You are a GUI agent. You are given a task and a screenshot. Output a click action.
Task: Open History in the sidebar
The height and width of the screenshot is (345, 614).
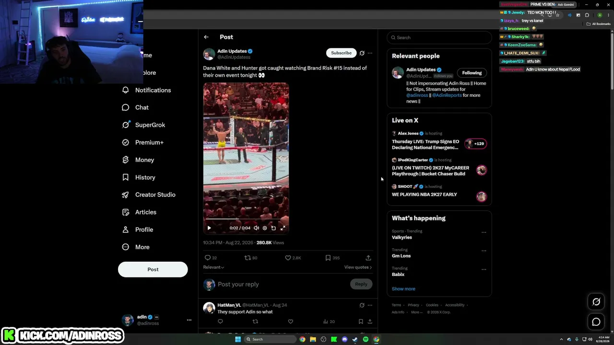click(139, 177)
